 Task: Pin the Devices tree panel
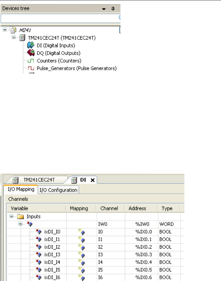click(x=113, y=9)
